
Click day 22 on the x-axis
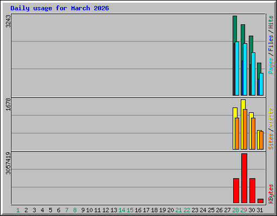pos(187,210)
